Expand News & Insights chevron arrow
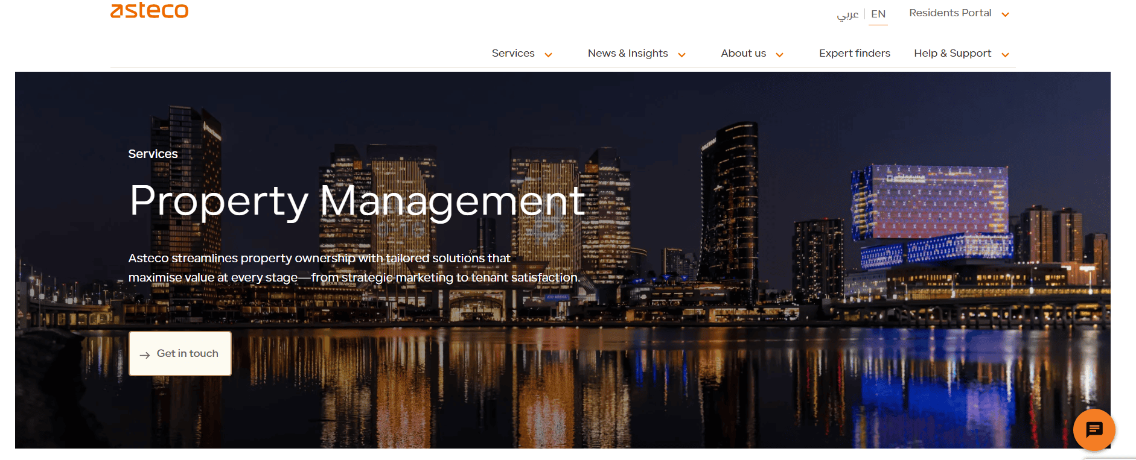 [x=681, y=55]
